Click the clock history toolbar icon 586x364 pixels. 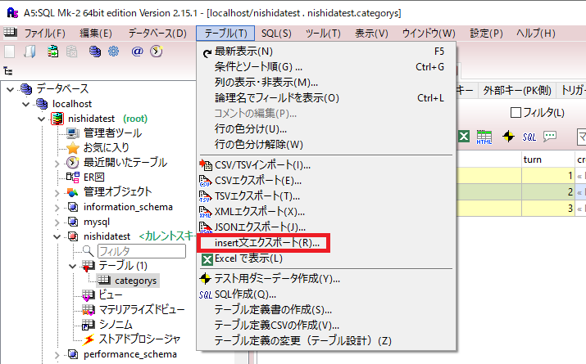(157, 51)
